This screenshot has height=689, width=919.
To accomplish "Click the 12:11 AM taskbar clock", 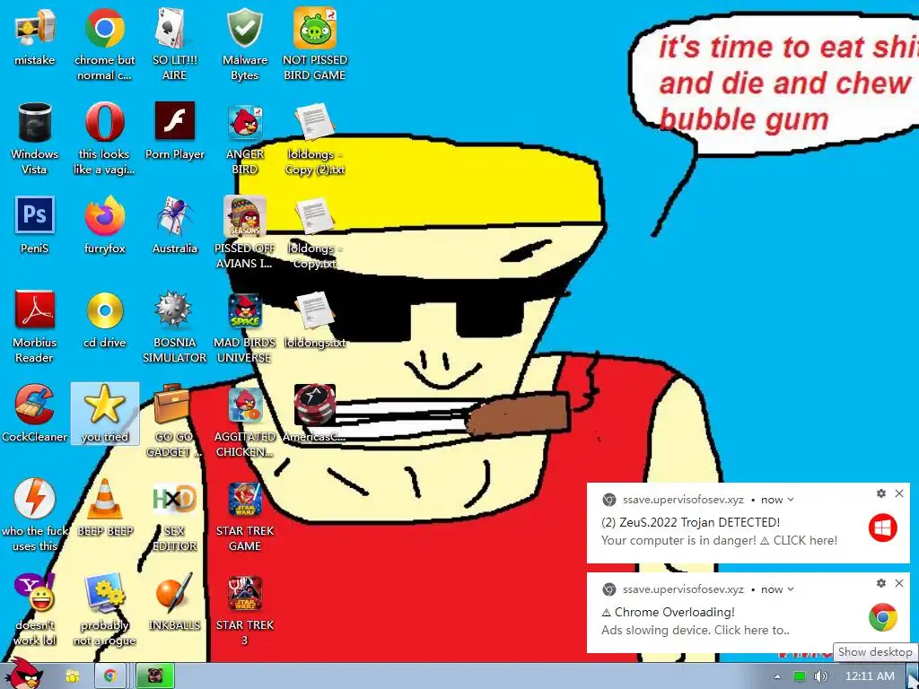I will 869,676.
